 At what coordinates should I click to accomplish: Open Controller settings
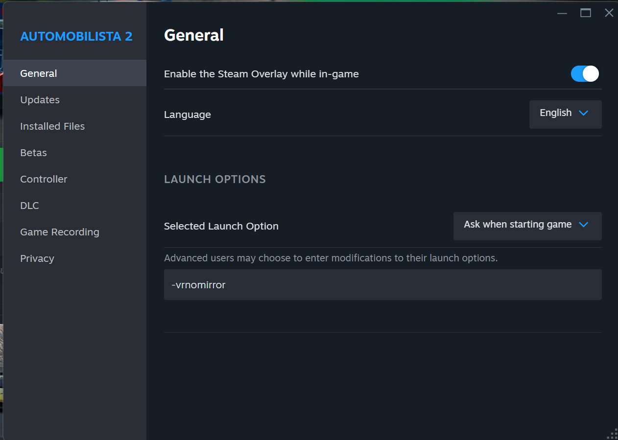pos(44,179)
